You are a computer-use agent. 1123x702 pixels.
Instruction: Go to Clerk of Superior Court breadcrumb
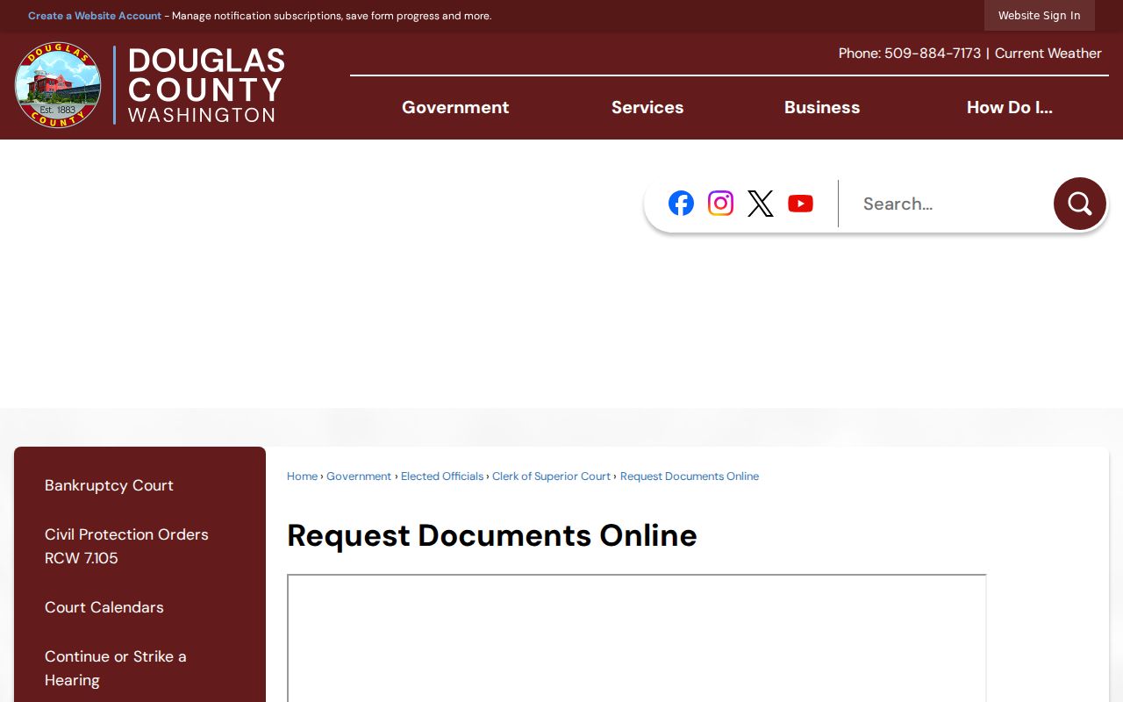click(x=551, y=476)
